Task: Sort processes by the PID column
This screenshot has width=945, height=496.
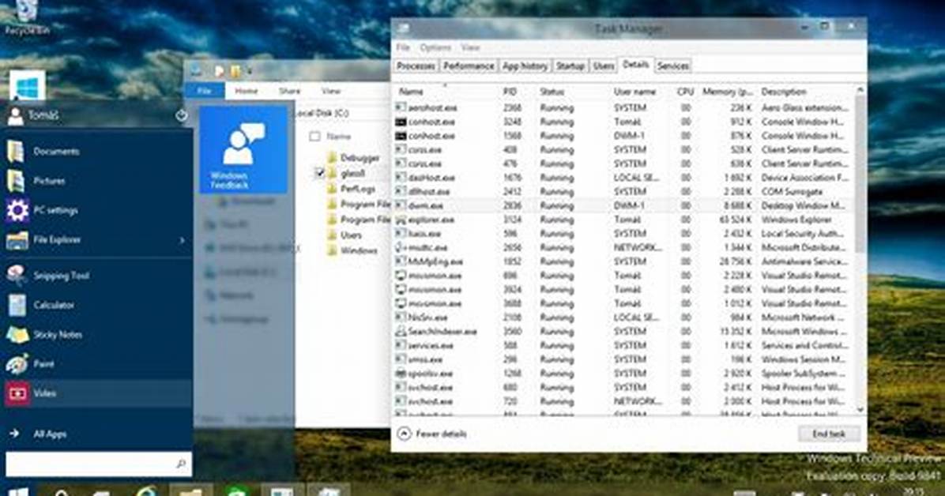Action: [510, 92]
